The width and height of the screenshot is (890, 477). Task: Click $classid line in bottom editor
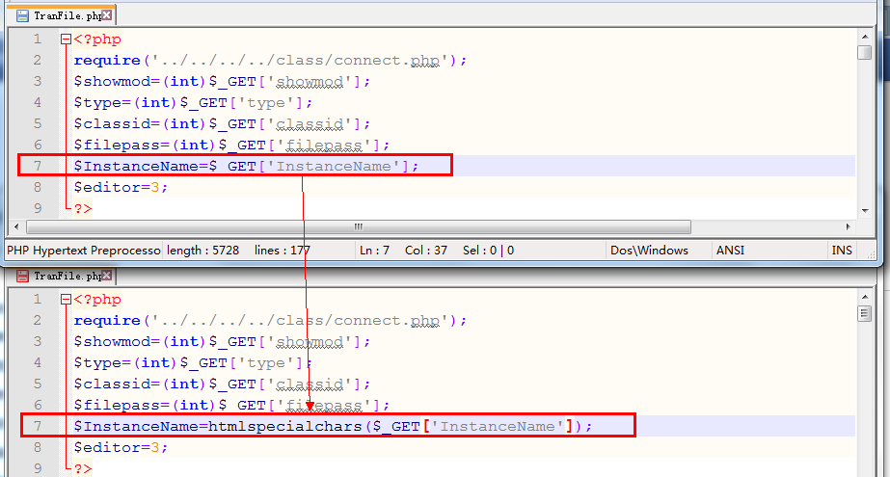(x=222, y=384)
